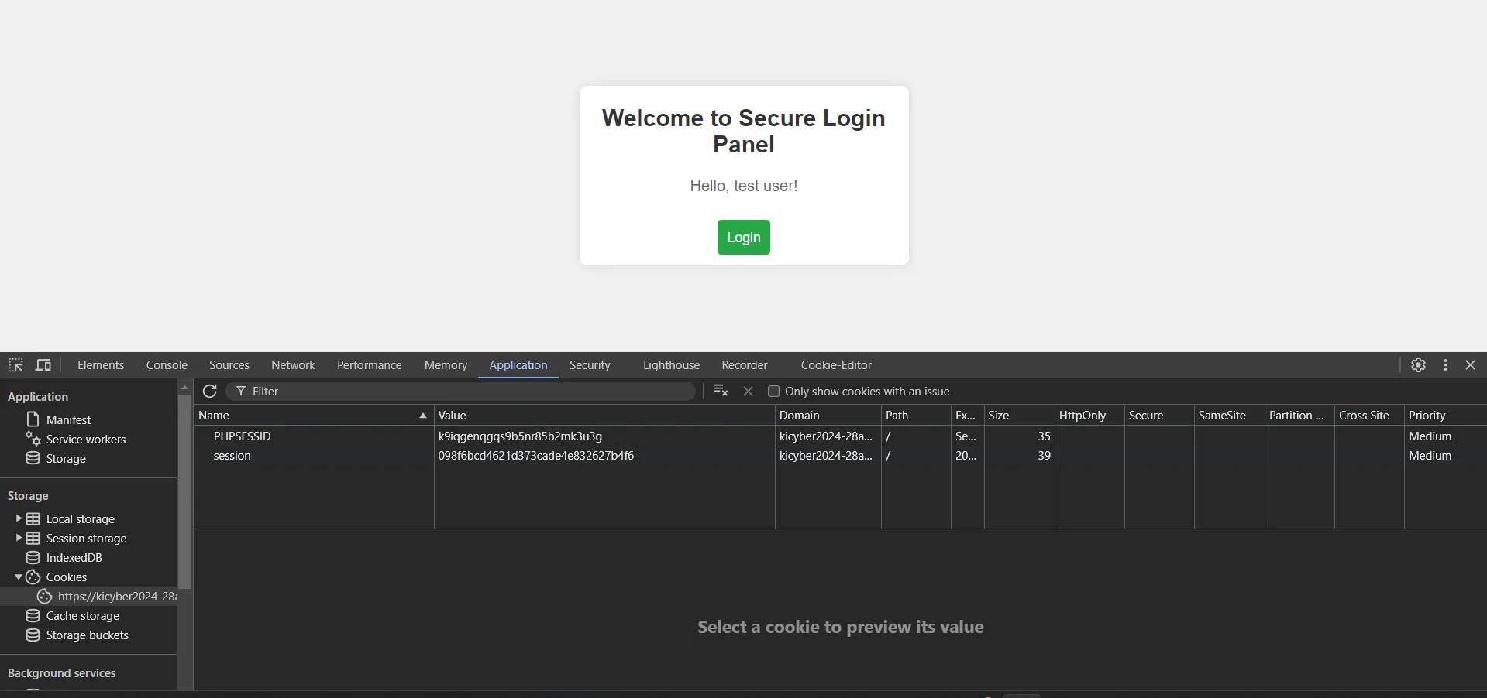Expand the Session storage tree item
The image size is (1487, 698).
click(x=19, y=538)
